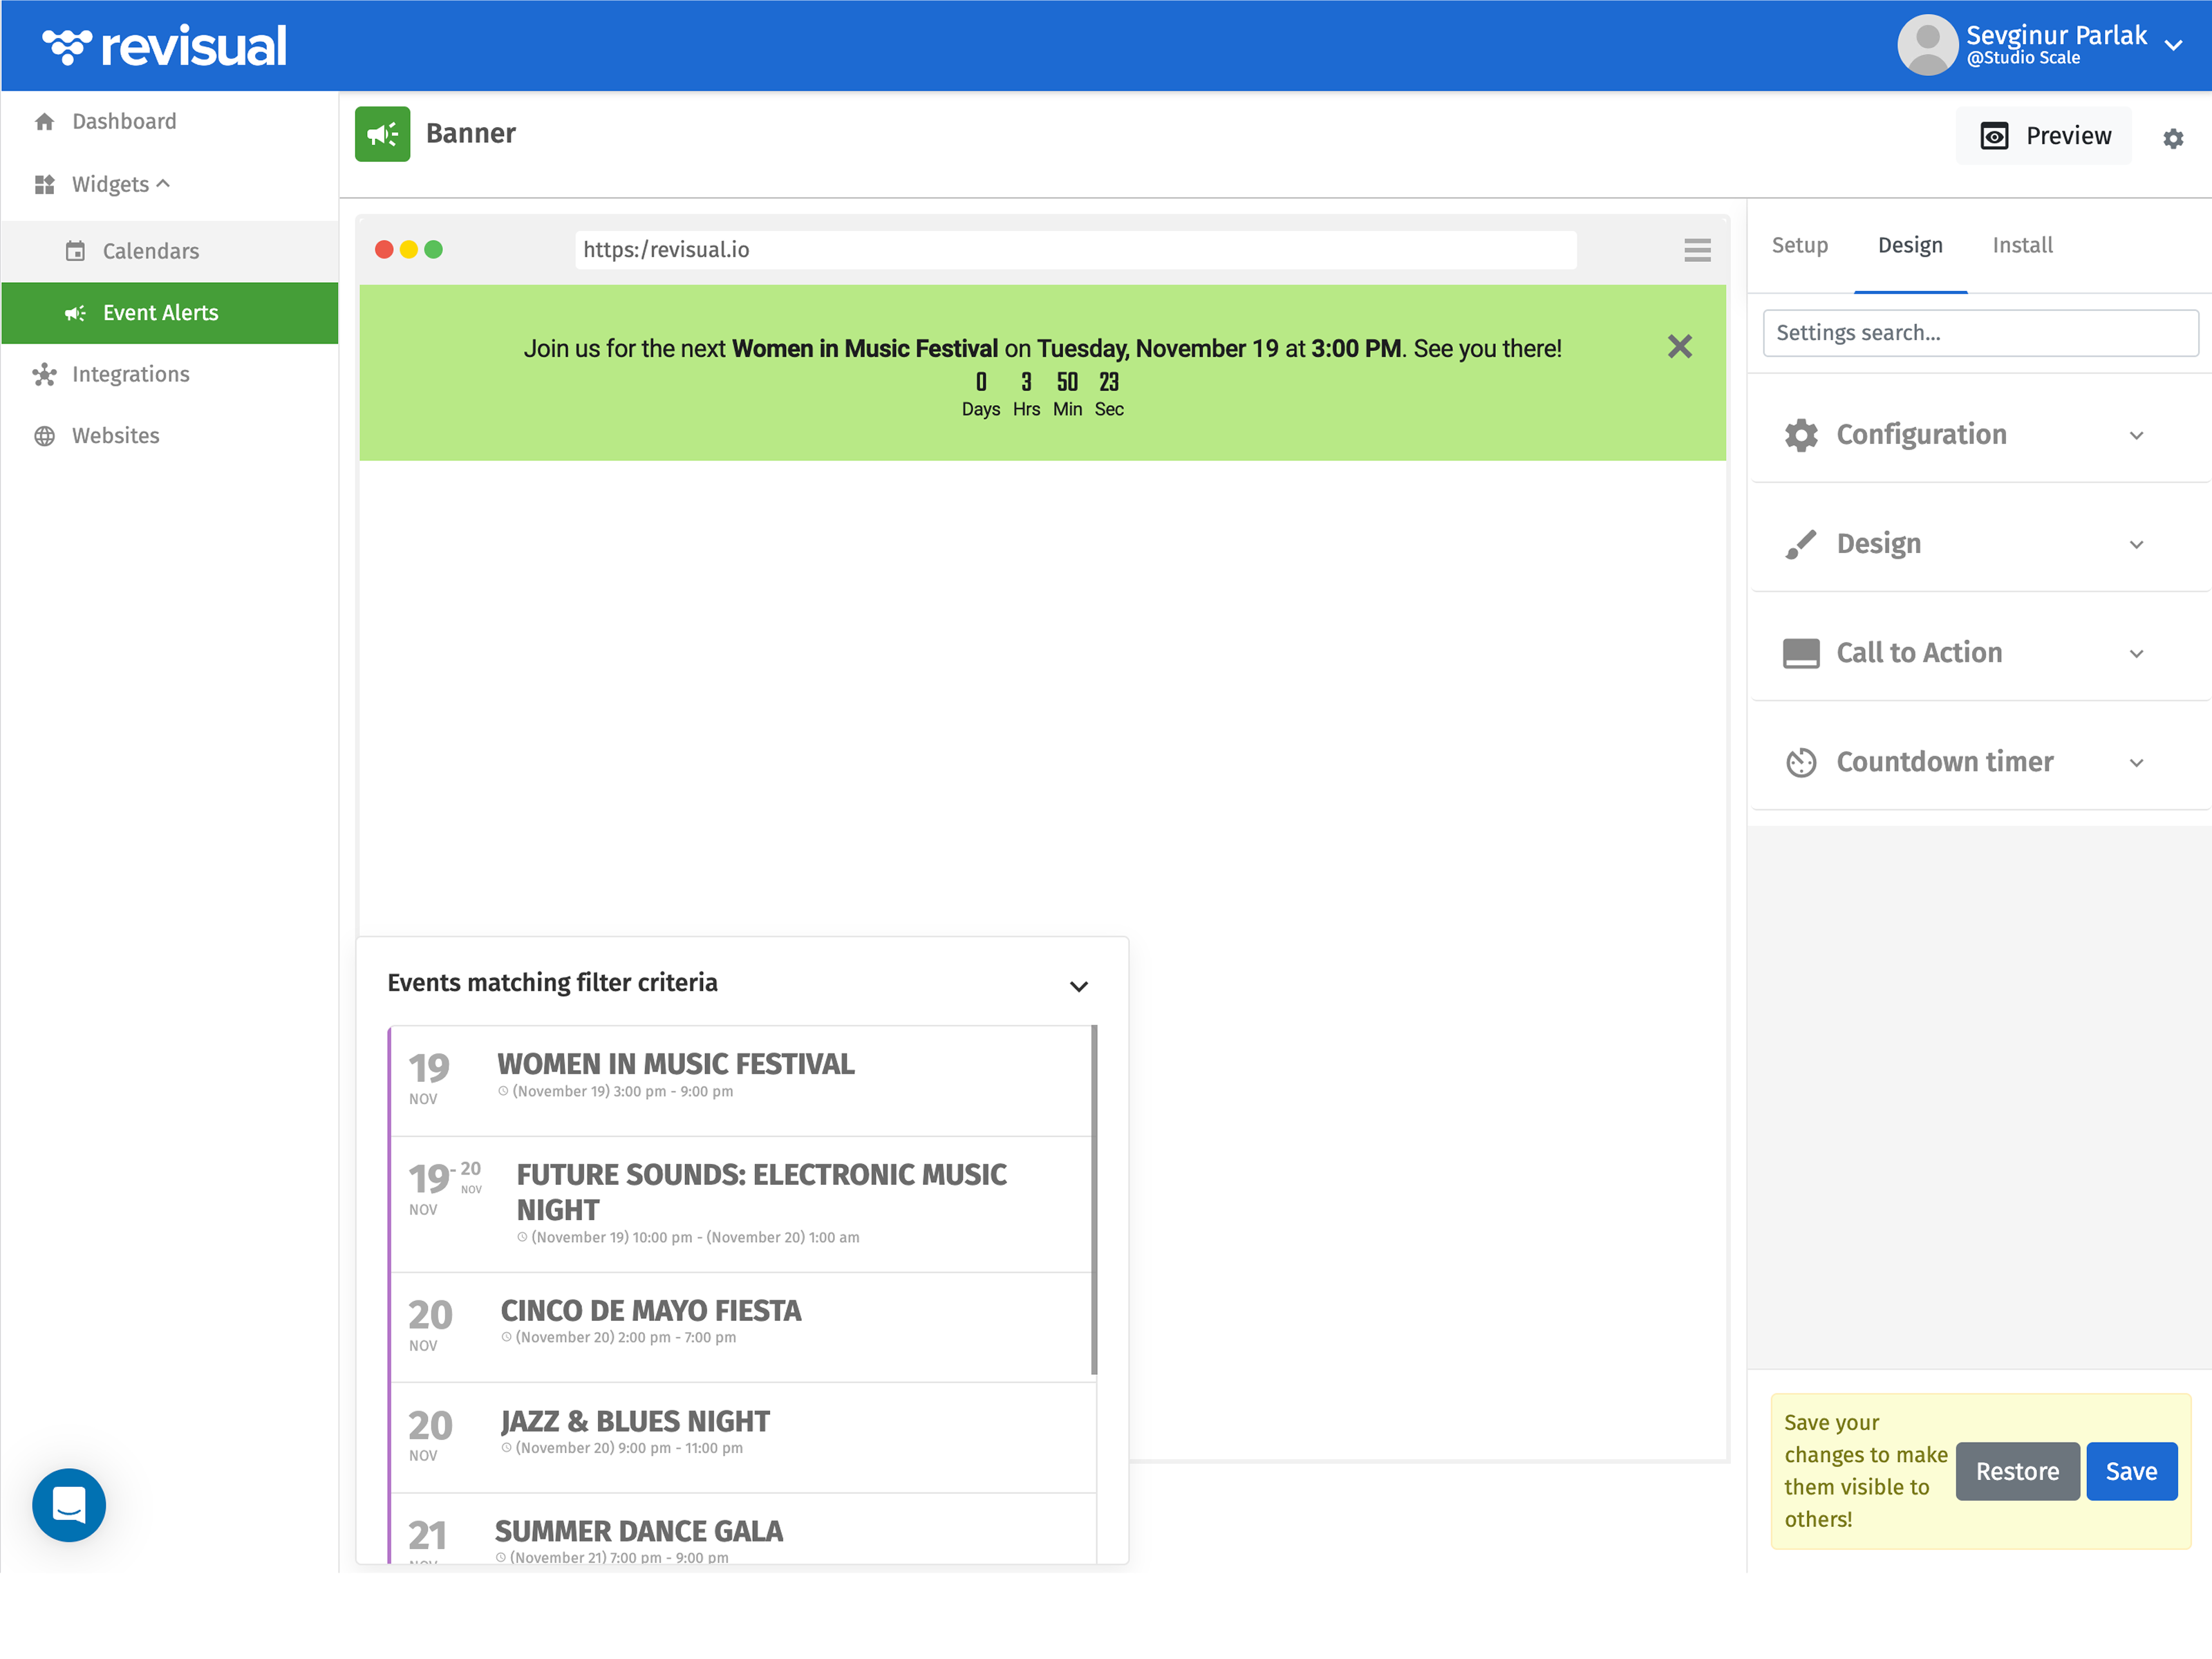Click the eye icon in Preview button
This screenshot has width=2212, height=1659.
1994,136
